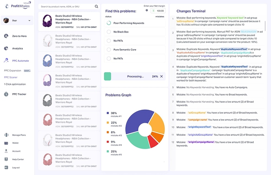
Task: Open the Wallet icon
Action: [6, 143]
